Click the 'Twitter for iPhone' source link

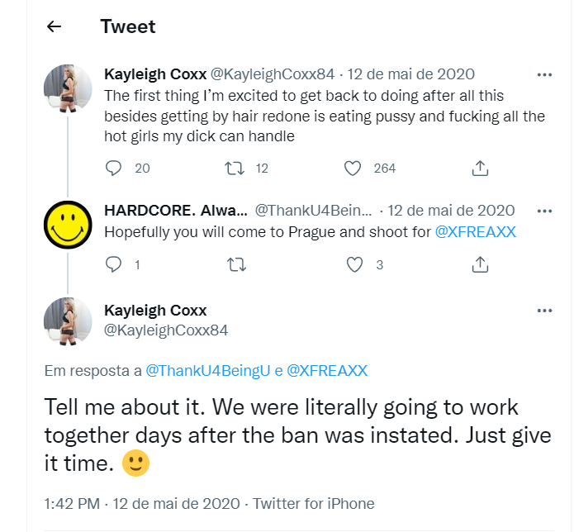314,503
